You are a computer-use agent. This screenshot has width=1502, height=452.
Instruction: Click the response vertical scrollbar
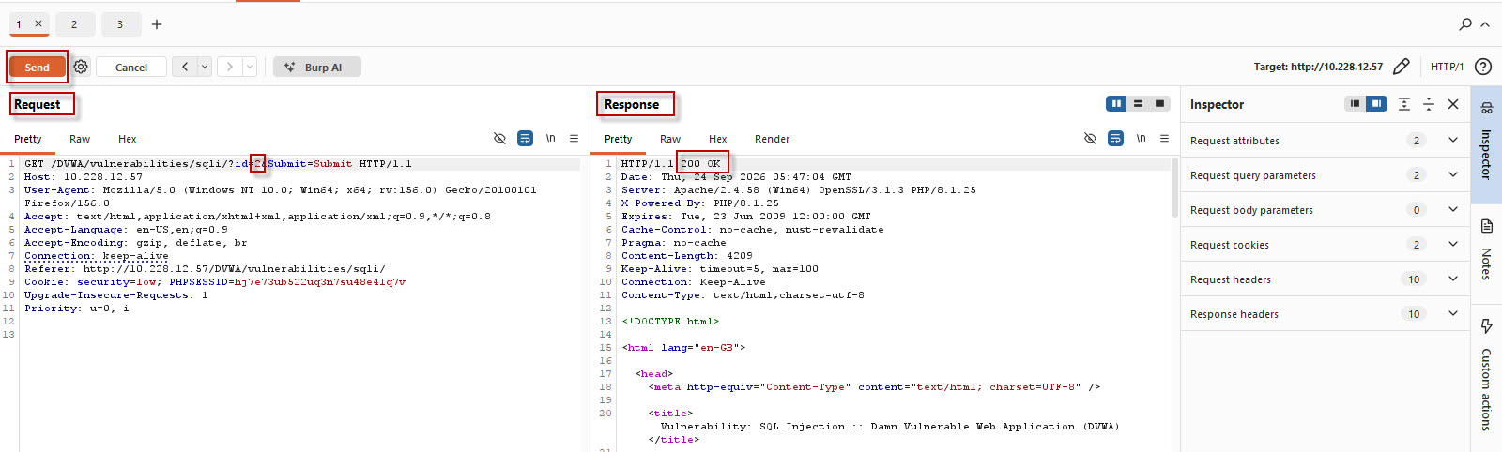tap(1174, 188)
